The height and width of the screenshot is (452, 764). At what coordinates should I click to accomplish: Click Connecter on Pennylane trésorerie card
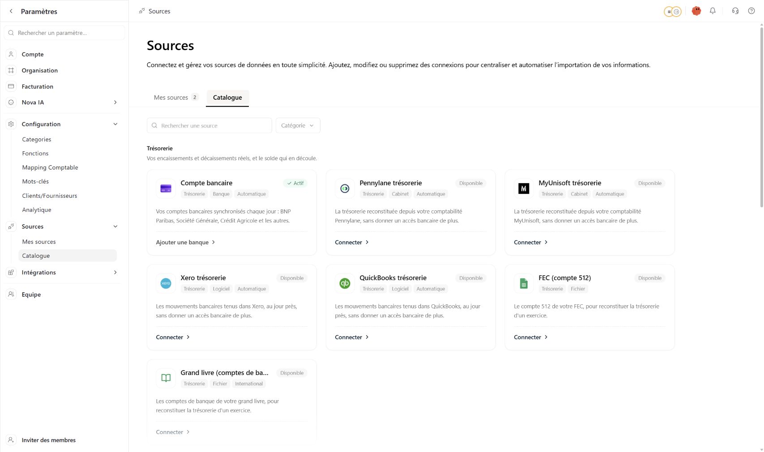[x=352, y=242]
